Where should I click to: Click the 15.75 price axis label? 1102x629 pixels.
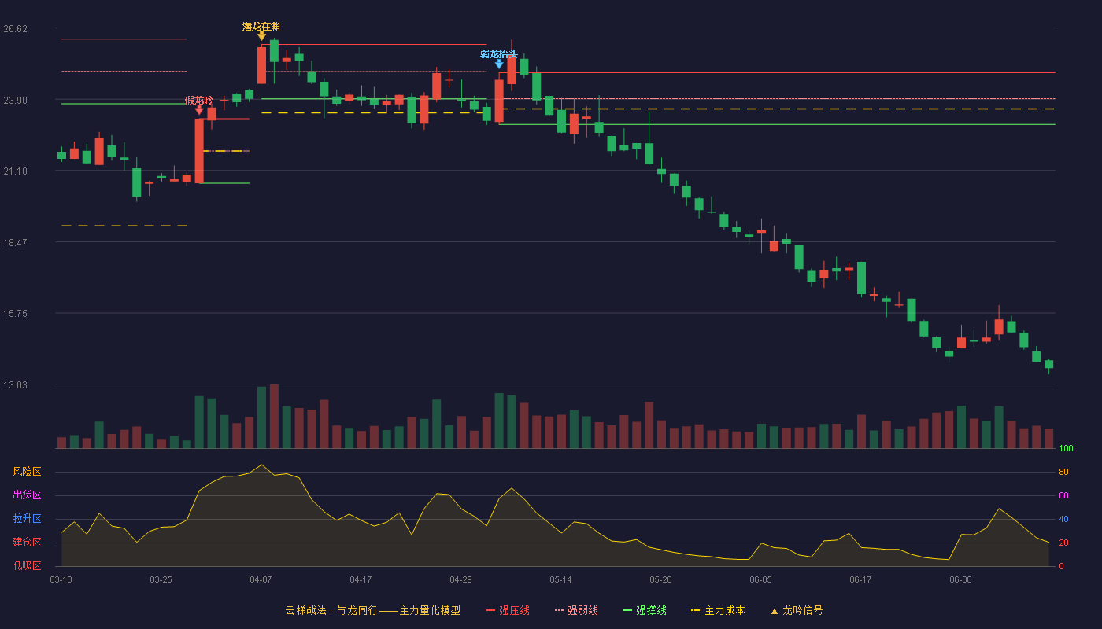(x=16, y=314)
